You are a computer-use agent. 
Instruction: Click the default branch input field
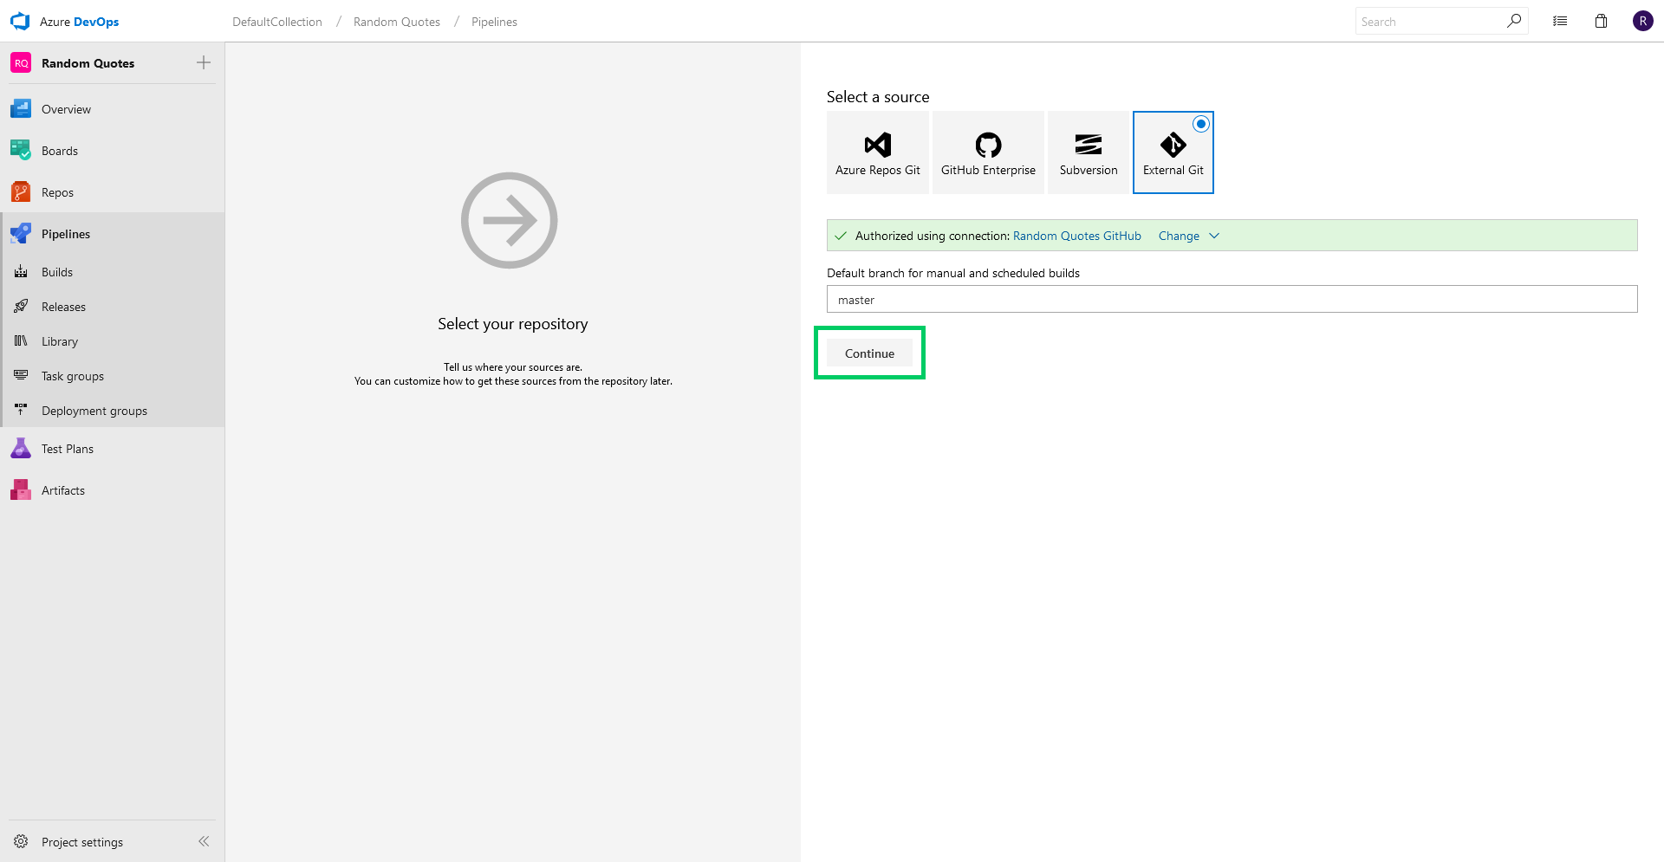coord(1232,300)
